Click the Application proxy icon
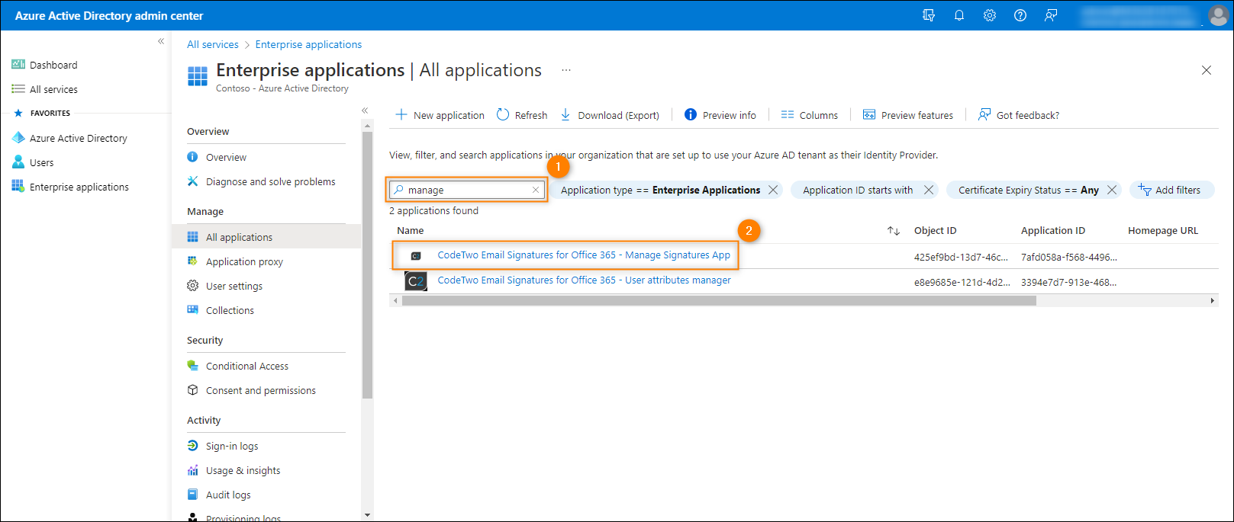The image size is (1234, 522). point(192,261)
